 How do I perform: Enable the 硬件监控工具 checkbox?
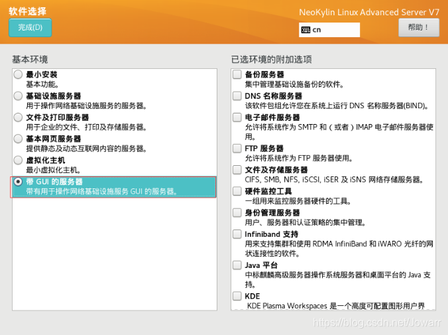237,191
